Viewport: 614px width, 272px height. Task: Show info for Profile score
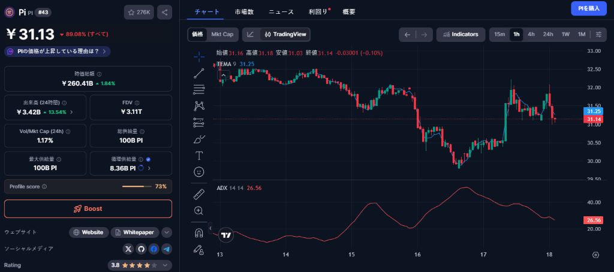pos(44,187)
